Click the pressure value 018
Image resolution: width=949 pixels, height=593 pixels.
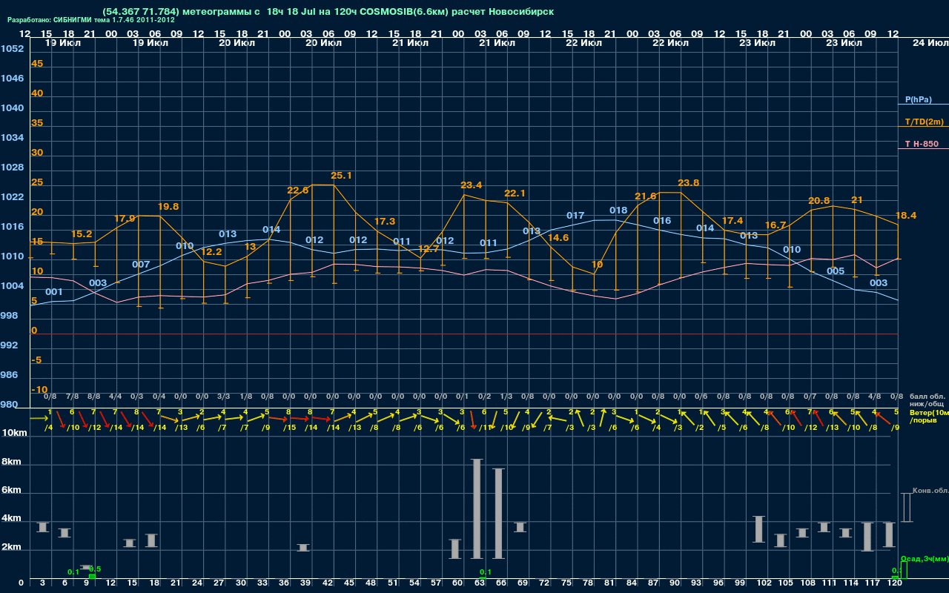click(618, 211)
